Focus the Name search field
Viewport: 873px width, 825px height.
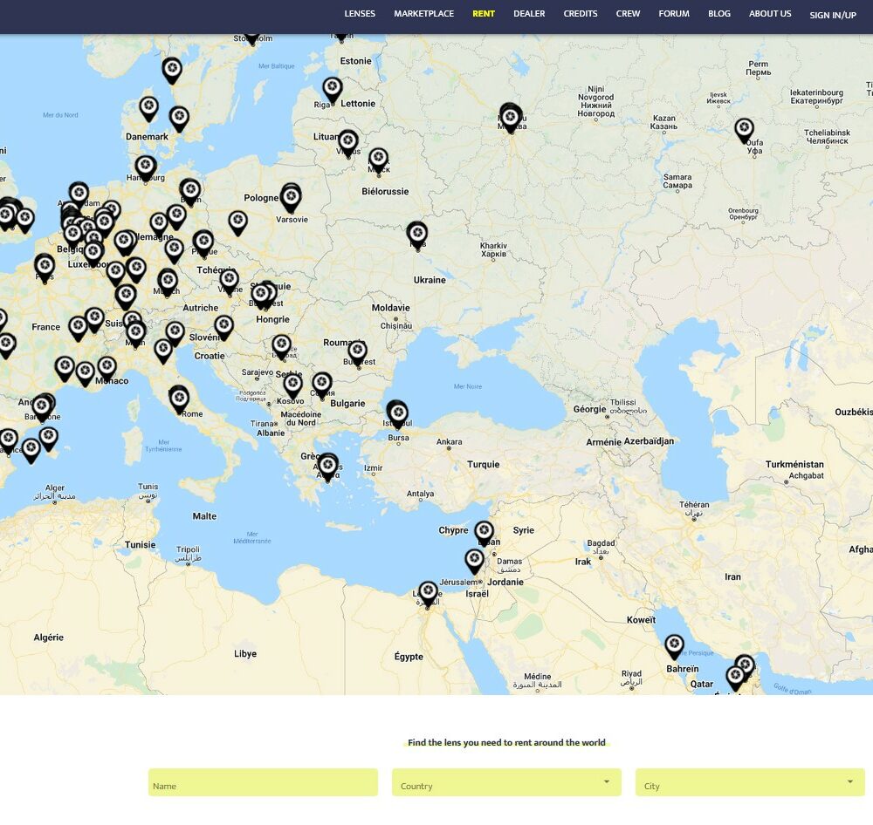pos(263,783)
